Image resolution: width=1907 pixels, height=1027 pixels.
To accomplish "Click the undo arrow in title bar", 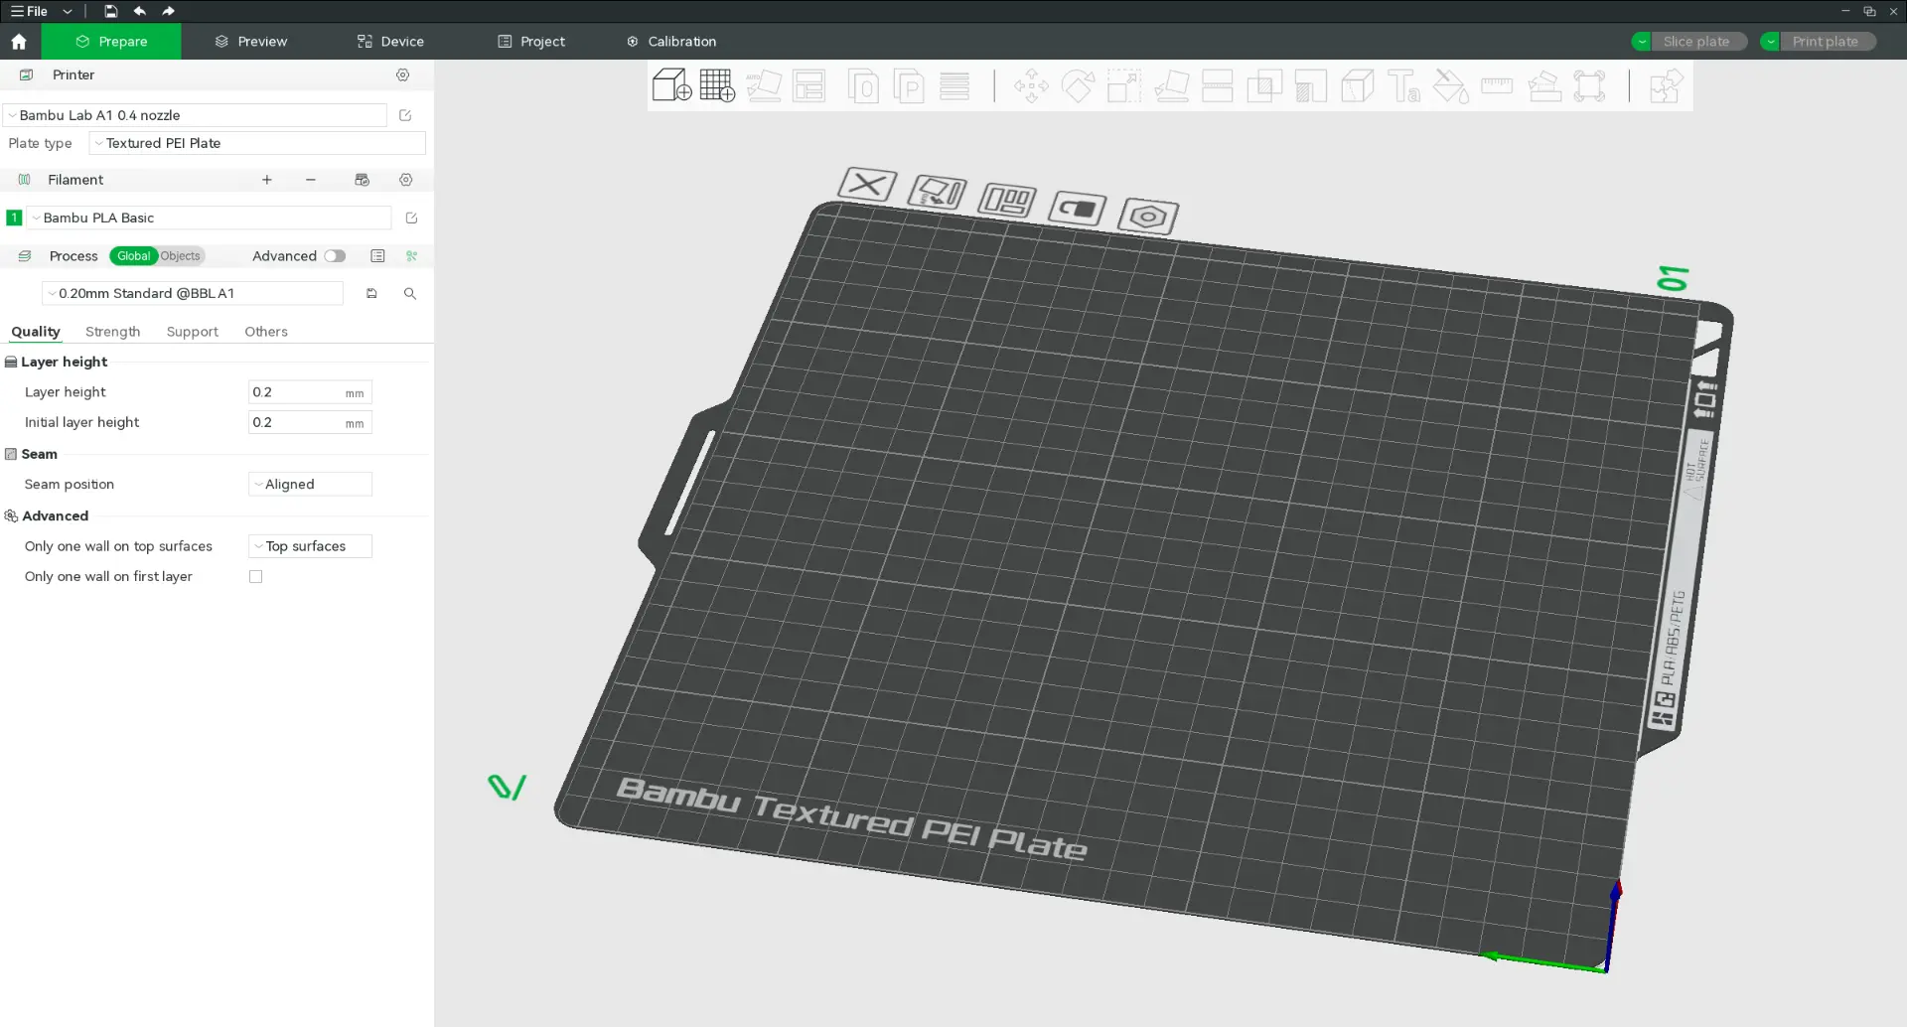I will 140,11.
